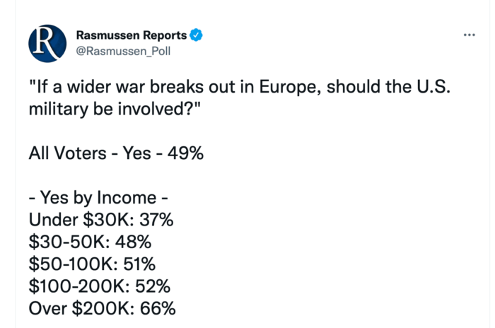Click the "66%" figure in the last line
The image size is (495, 328).
pyautogui.click(x=158, y=309)
